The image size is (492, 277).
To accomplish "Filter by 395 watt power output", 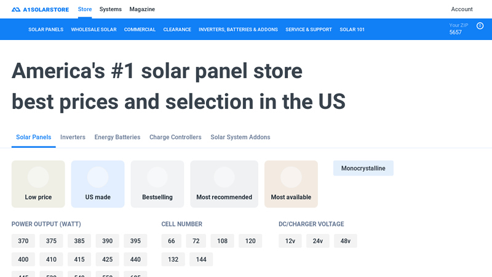I will tap(135, 241).
